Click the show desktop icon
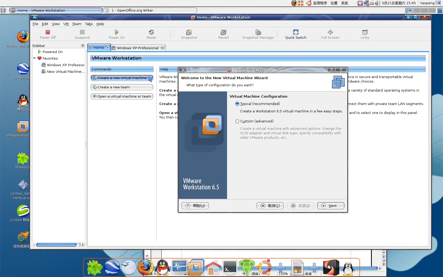The image size is (443, 277). (3, 11)
